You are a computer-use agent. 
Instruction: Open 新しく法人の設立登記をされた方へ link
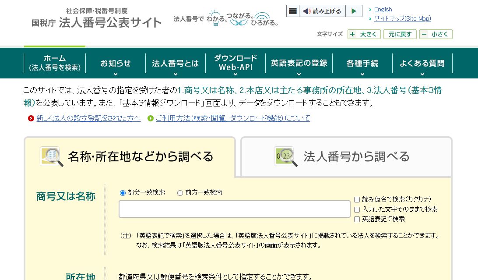pos(88,118)
